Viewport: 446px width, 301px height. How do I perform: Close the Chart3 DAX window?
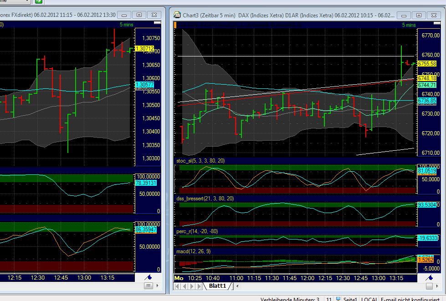point(434,15)
